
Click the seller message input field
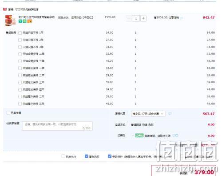point(57,126)
